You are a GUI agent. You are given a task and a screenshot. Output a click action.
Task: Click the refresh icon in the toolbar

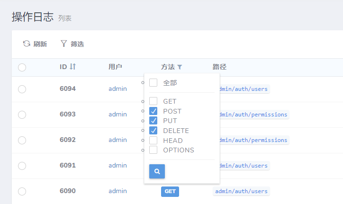click(27, 44)
